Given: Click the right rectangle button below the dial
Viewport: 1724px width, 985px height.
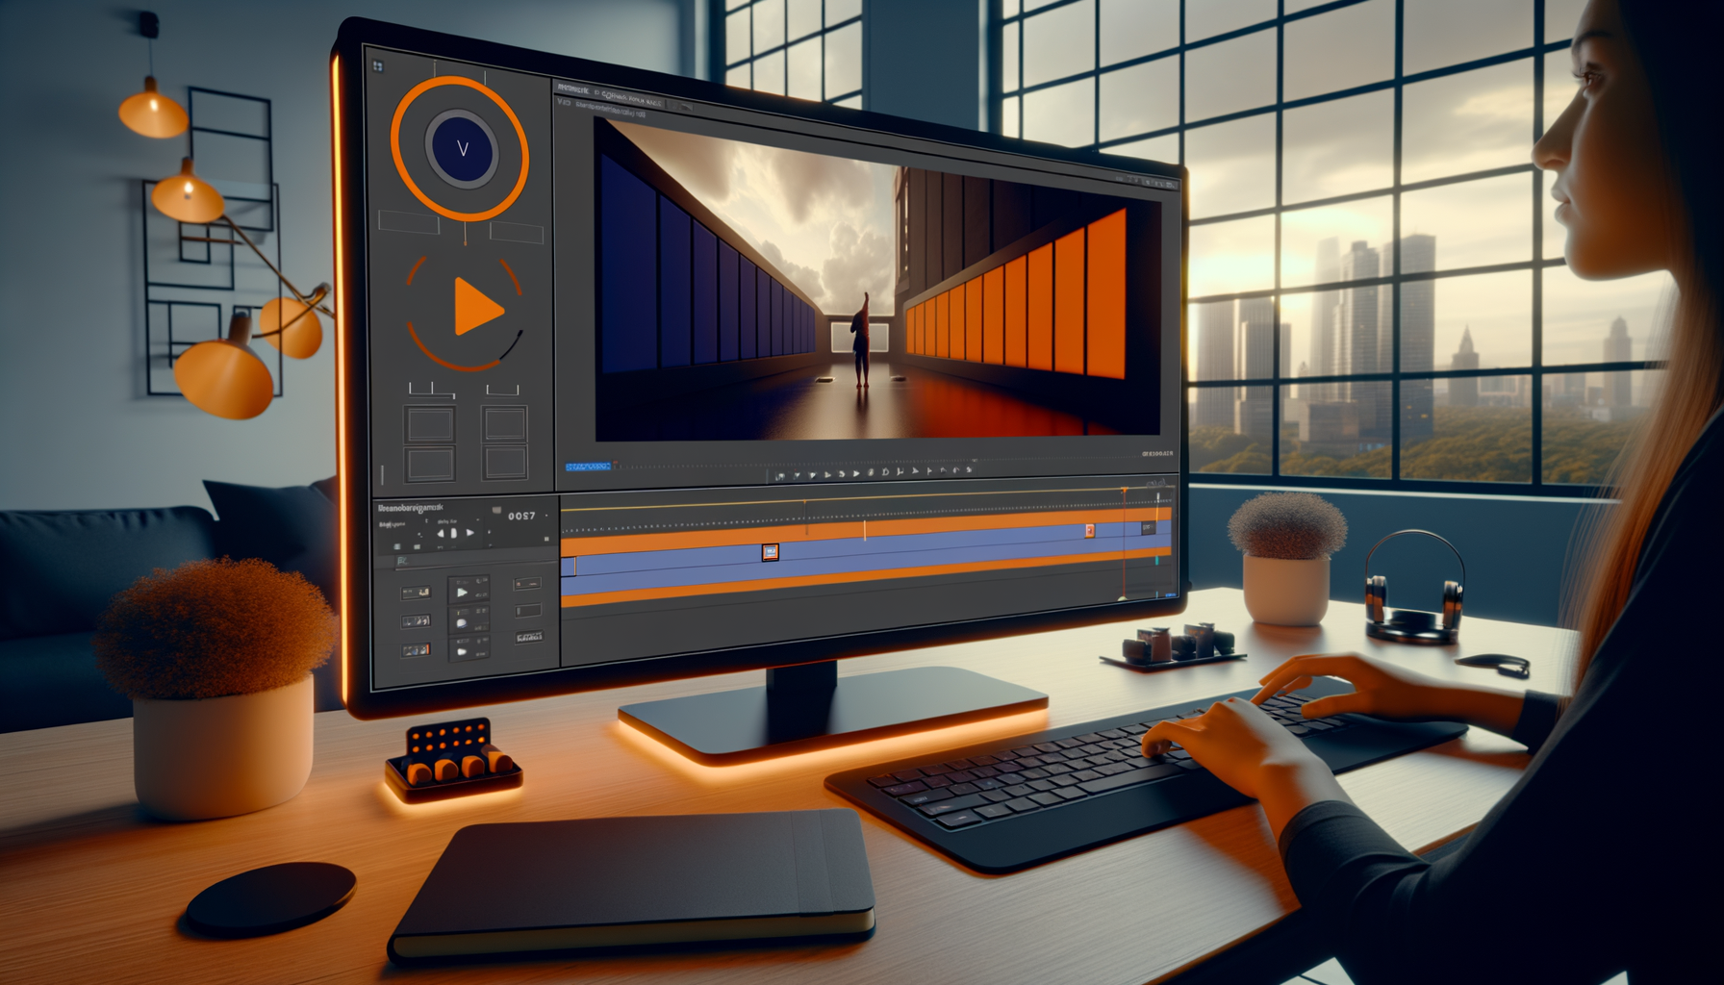Looking at the screenshot, I should 517,232.
